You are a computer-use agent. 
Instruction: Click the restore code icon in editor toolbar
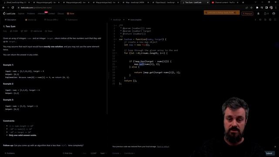(265, 20)
